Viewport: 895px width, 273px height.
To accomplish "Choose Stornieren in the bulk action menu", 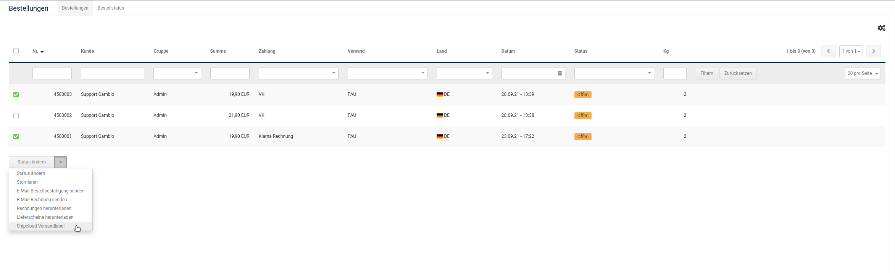I will (27, 182).
